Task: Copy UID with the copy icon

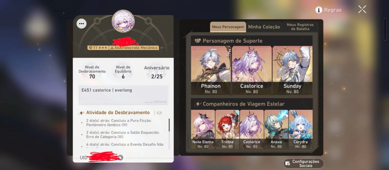Action: (x=120, y=157)
